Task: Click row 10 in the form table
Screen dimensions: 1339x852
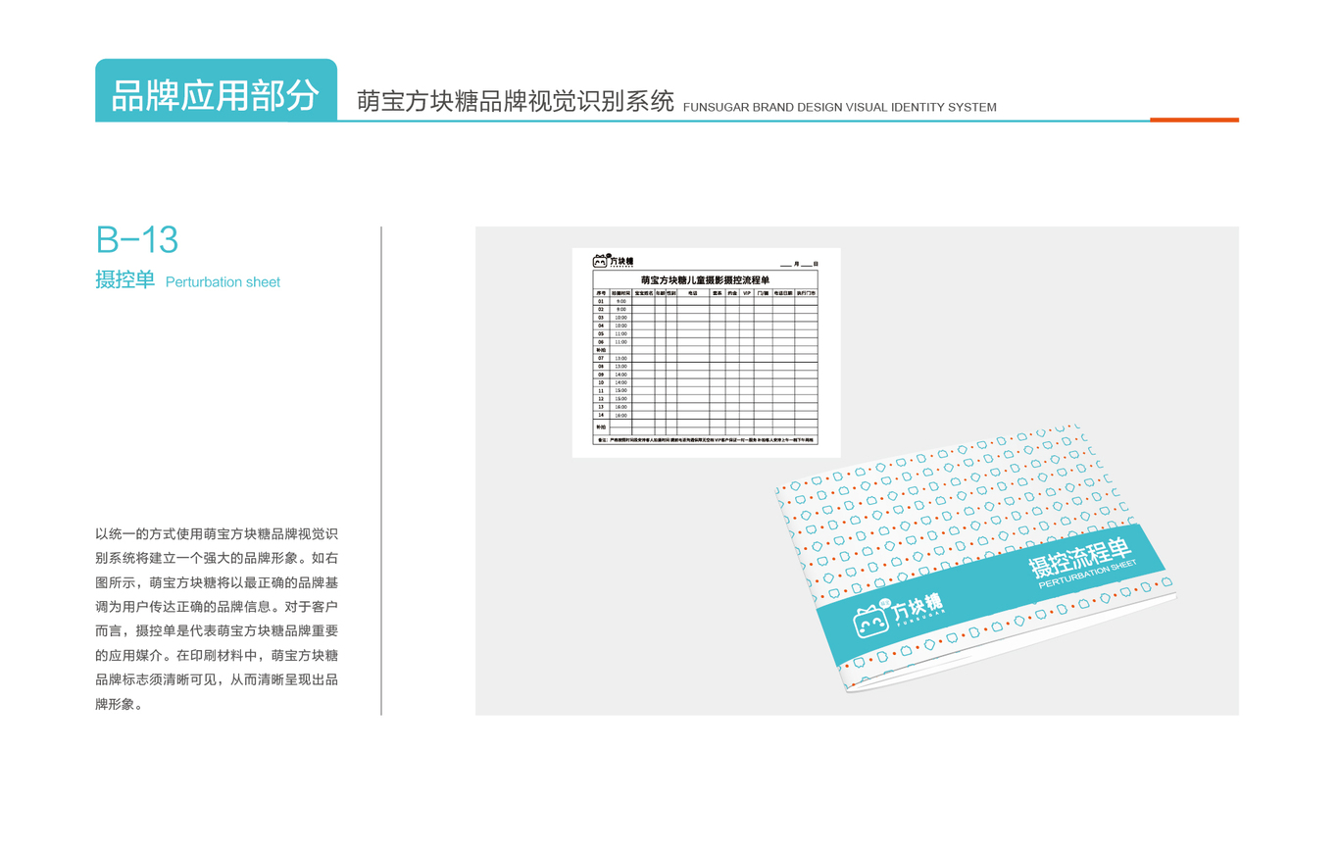Action: point(705,383)
